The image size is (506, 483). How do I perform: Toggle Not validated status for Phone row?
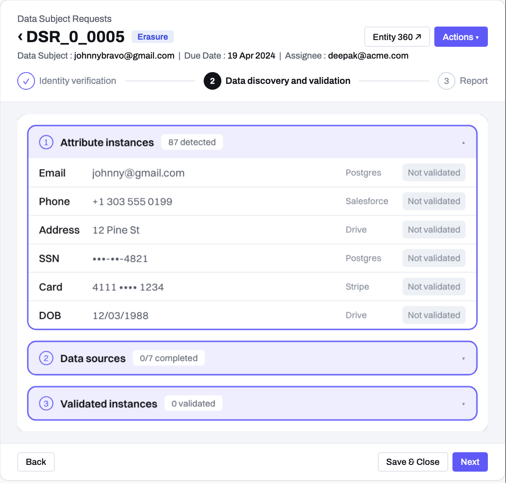pos(434,201)
